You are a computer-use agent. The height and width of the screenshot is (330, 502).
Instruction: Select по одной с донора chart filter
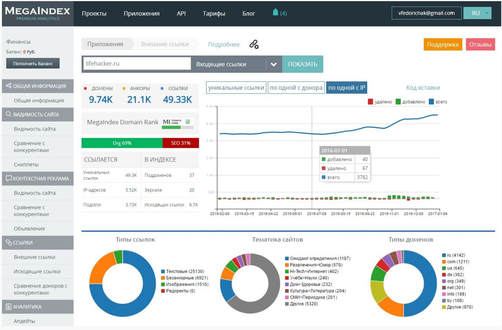coord(296,88)
